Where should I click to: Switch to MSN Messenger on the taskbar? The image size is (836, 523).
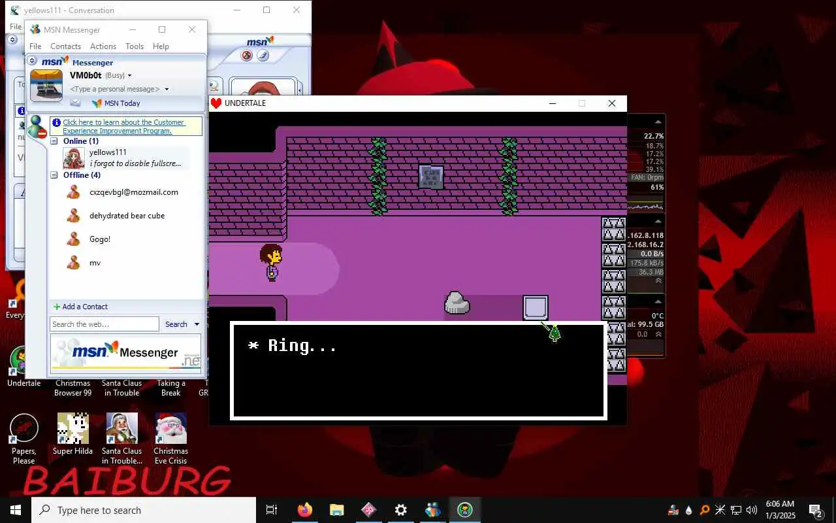click(433, 510)
